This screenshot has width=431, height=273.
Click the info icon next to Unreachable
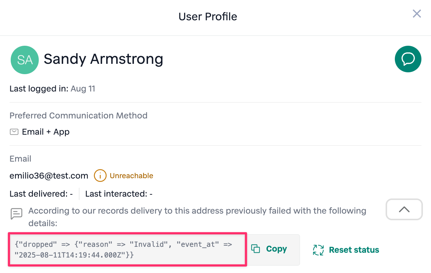[100, 176]
